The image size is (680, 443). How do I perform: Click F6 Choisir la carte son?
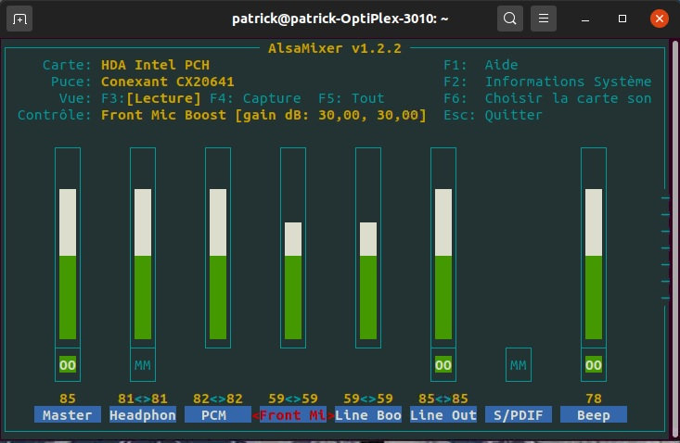pos(547,98)
